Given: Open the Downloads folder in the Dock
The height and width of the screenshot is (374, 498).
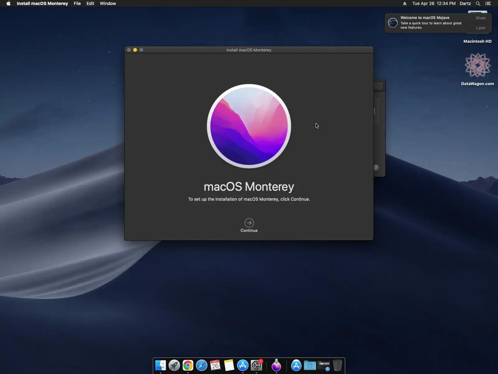Looking at the screenshot, I should 310,365.
